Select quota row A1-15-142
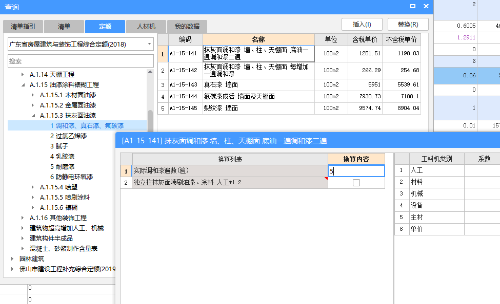The width and height of the screenshot is (500, 304). [x=289, y=70]
